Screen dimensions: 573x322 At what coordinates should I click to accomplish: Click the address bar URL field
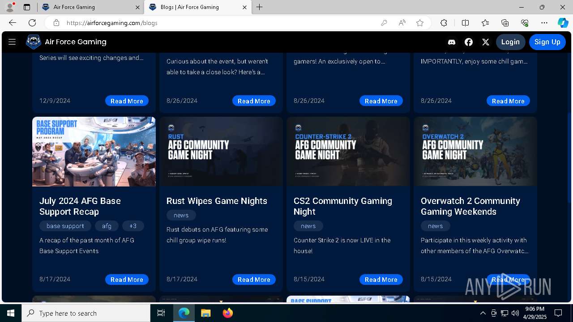point(219,23)
